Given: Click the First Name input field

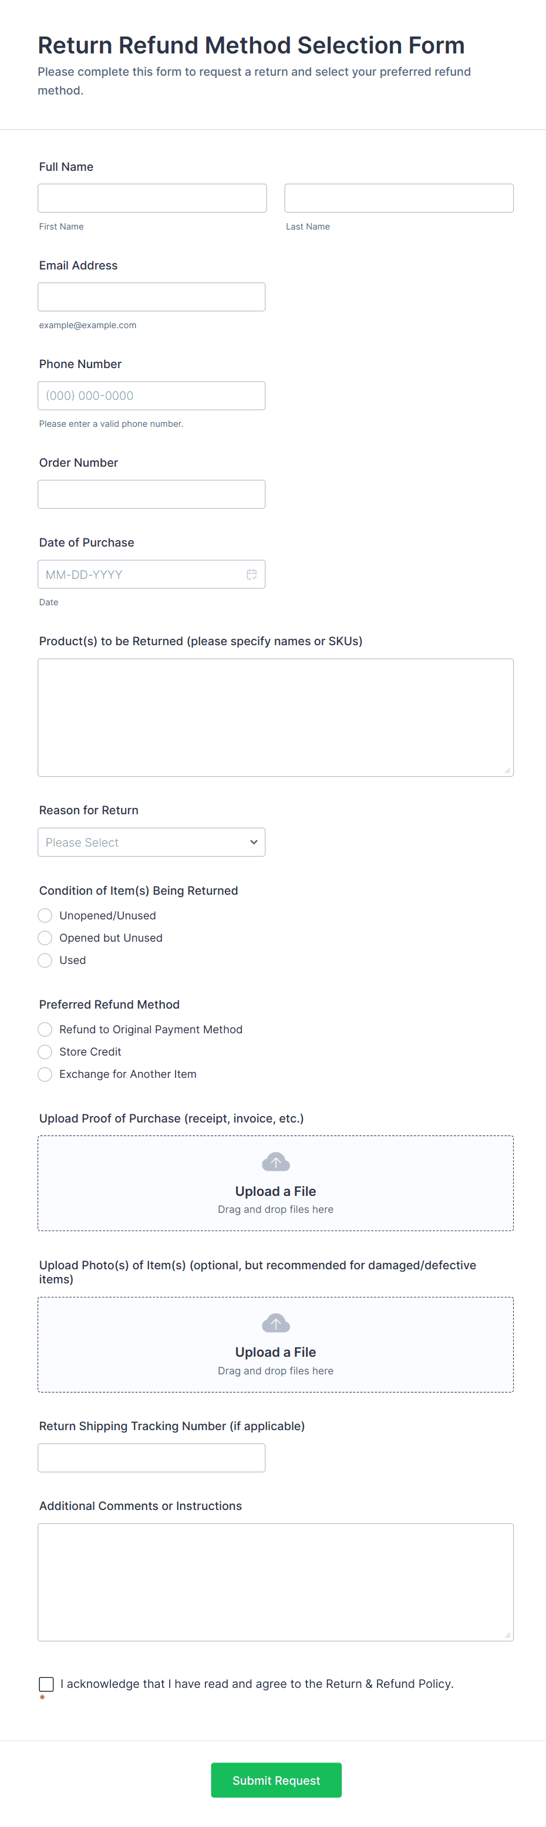Looking at the screenshot, I should (153, 198).
